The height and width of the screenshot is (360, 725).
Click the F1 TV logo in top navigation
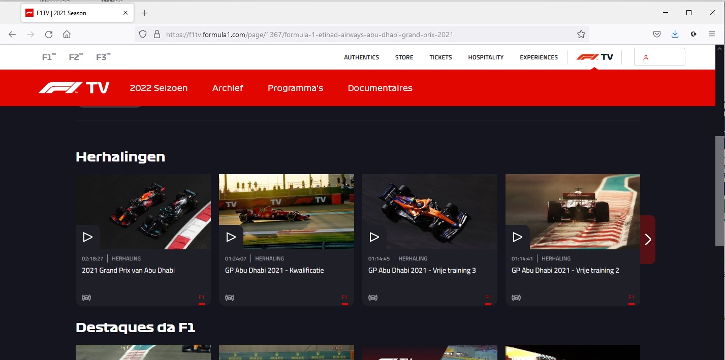595,57
